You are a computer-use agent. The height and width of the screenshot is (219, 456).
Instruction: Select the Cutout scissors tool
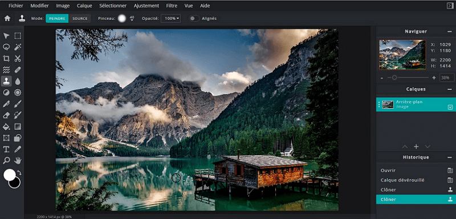pyautogui.click(x=18, y=58)
